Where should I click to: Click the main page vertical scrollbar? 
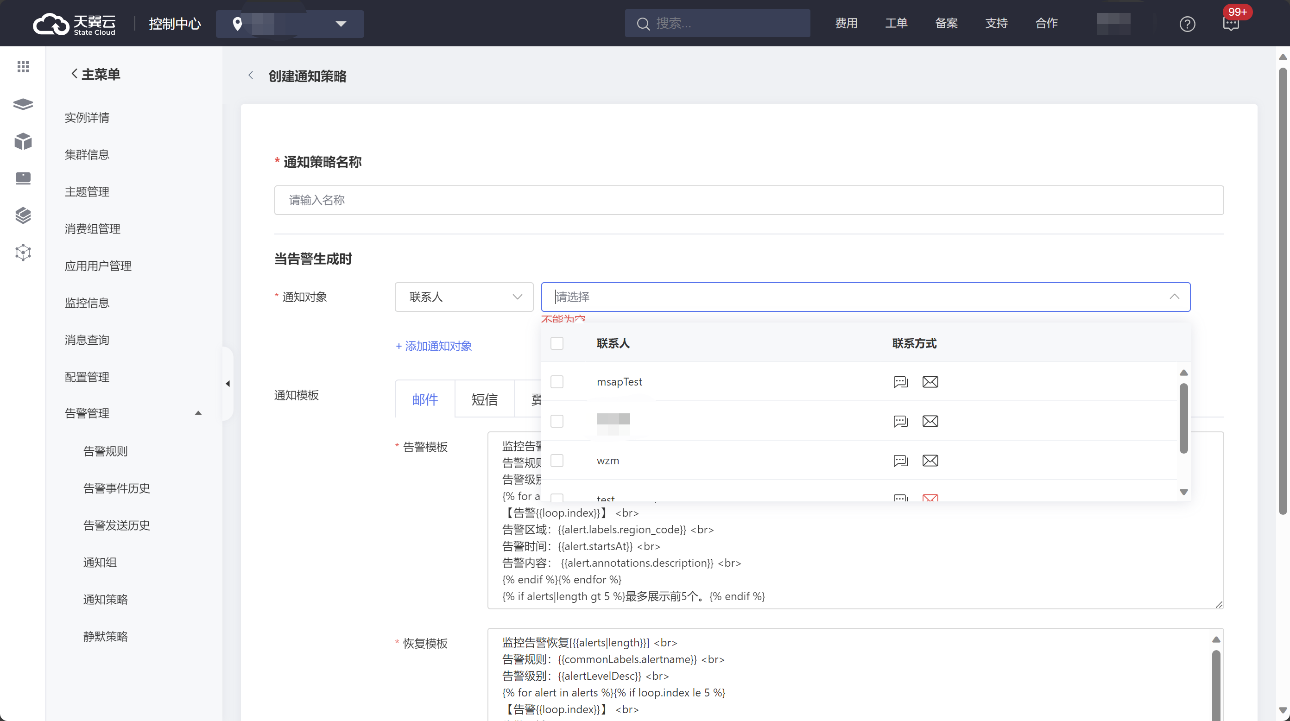point(1283,291)
